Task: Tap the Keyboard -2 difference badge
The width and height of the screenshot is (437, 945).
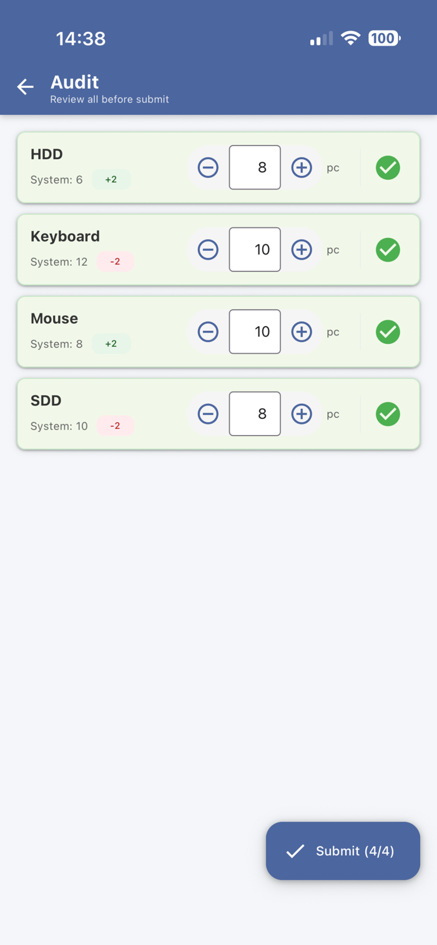Action: 115,262
